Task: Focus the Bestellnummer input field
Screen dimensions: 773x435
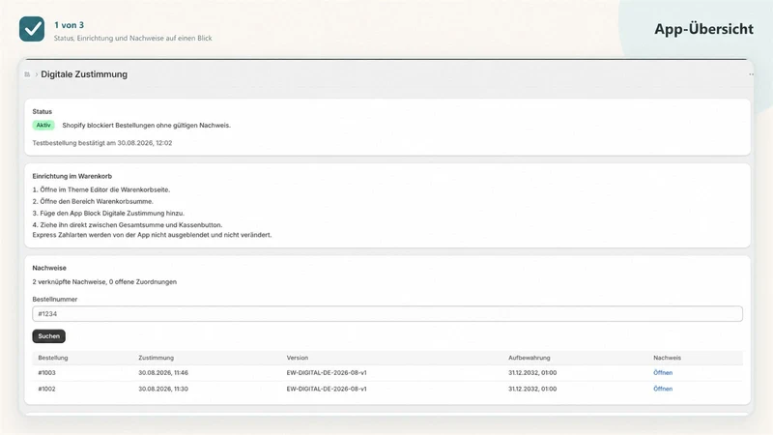Action: point(387,313)
